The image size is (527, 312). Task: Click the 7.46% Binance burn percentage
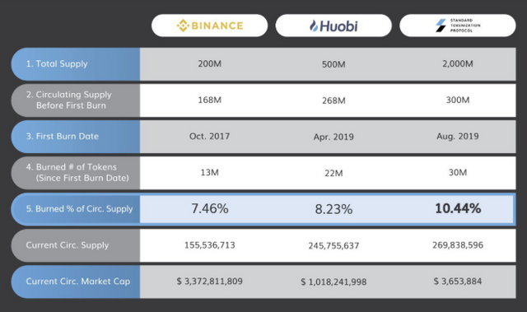tap(210, 208)
